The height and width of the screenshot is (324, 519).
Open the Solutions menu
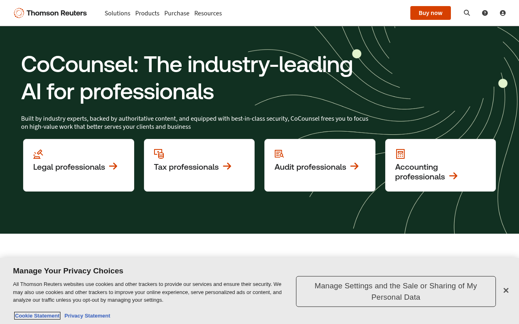[x=118, y=13]
